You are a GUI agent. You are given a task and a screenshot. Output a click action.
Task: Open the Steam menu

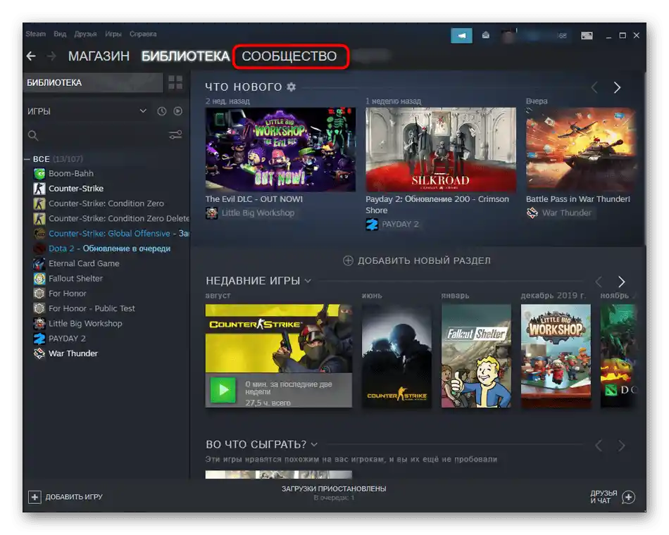[x=35, y=34]
